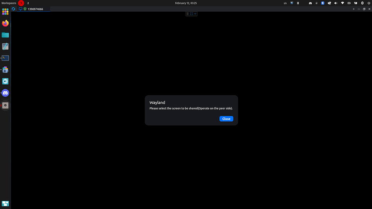Open the settings gear app in dock
This screenshot has width=372, height=209.
(x=5, y=105)
